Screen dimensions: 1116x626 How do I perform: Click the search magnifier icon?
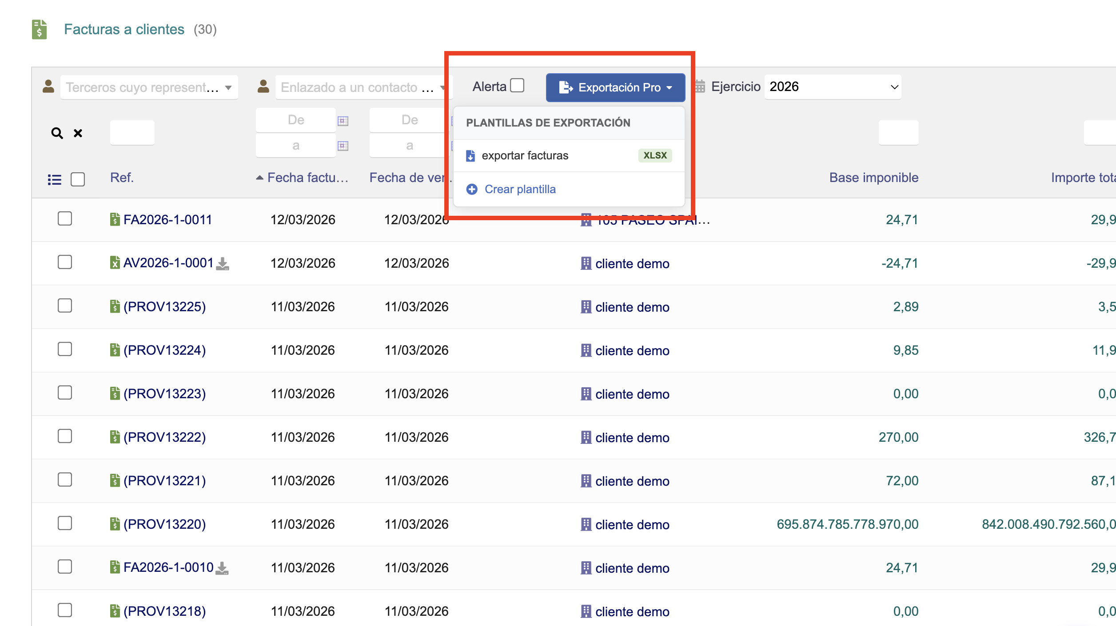tap(57, 133)
